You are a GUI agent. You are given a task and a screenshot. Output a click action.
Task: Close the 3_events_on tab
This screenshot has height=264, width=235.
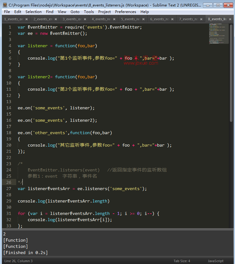point(85,19)
